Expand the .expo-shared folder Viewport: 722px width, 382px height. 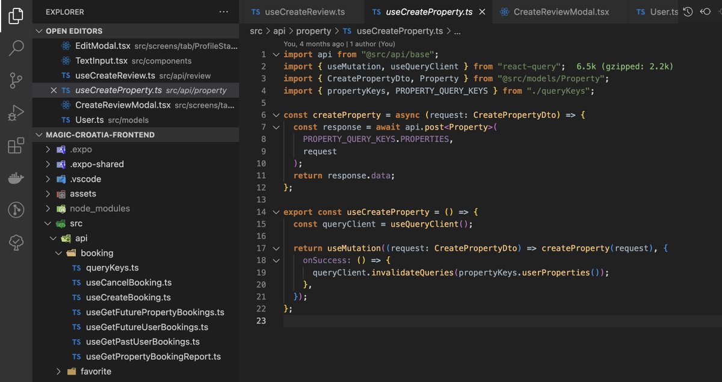coord(48,164)
